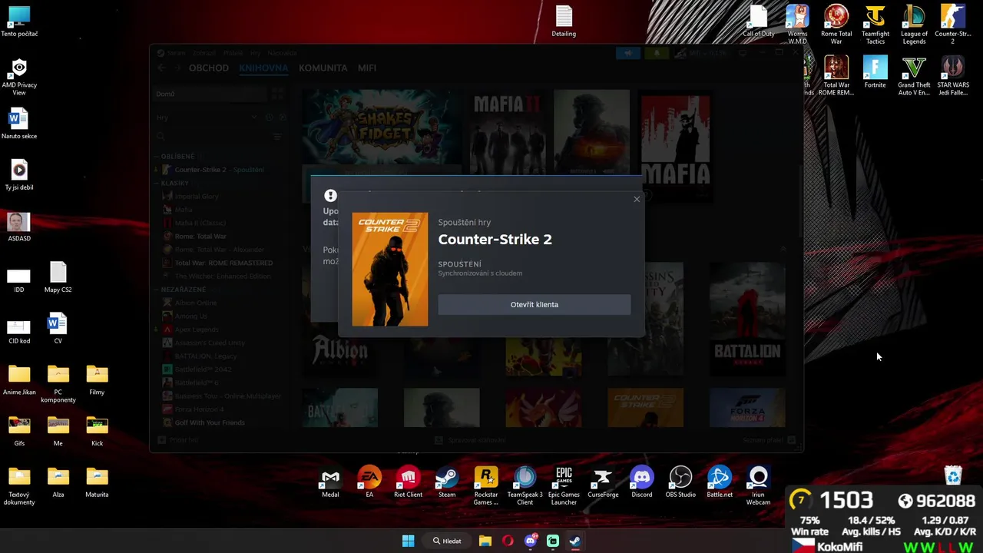Image resolution: width=983 pixels, height=553 pixels.
Task: Click Shakes & Fidget banner in Steam
Action: [382, 127]
